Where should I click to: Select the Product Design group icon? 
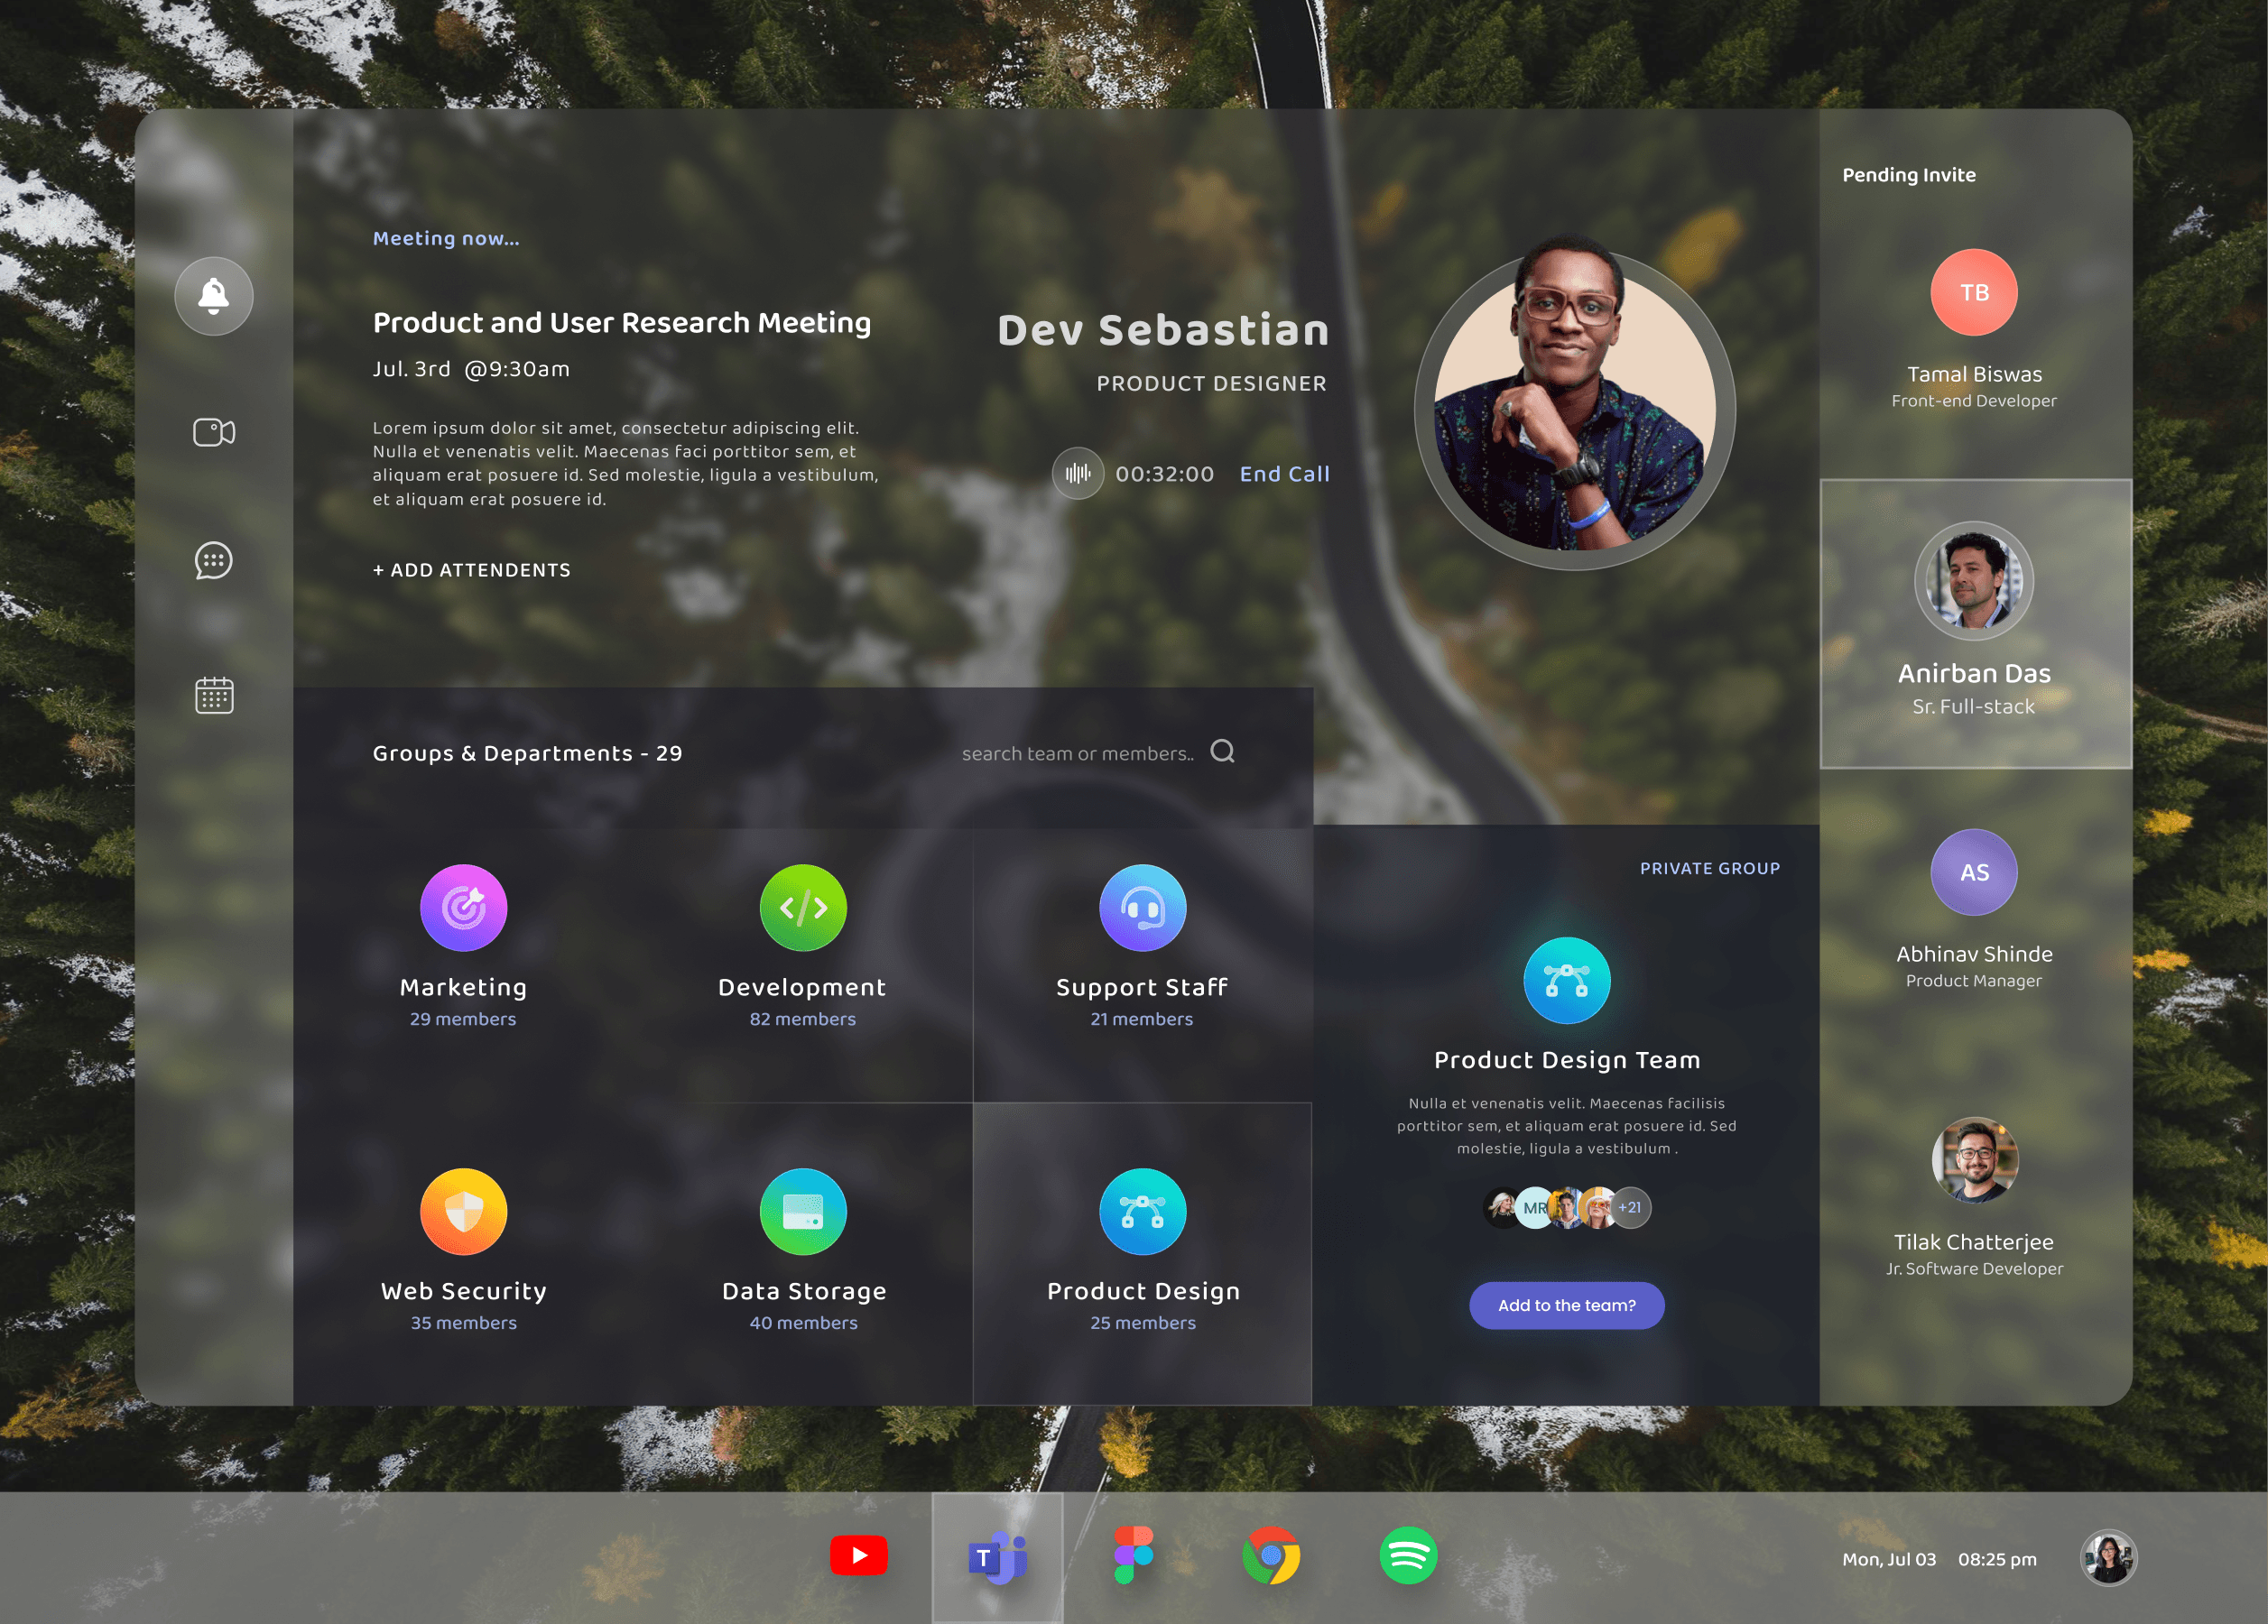click(x=1142, y=1212)
